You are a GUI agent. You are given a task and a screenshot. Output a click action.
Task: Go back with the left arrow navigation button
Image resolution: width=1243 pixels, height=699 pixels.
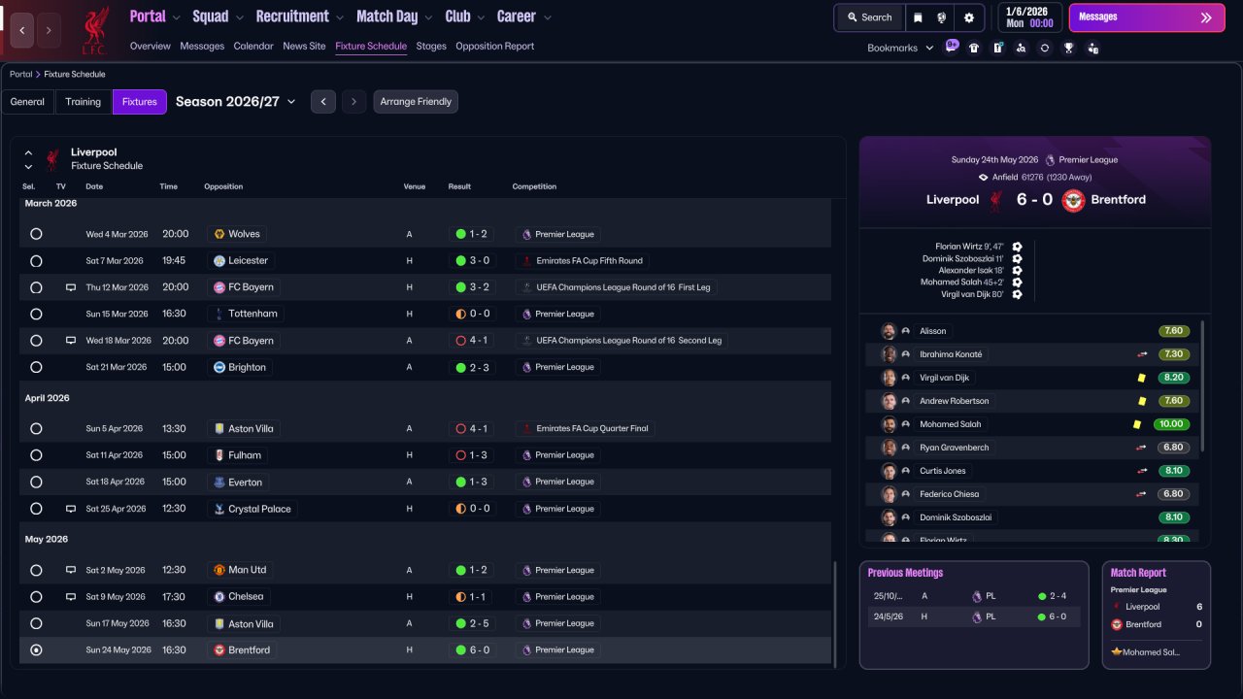coord(22,31)
